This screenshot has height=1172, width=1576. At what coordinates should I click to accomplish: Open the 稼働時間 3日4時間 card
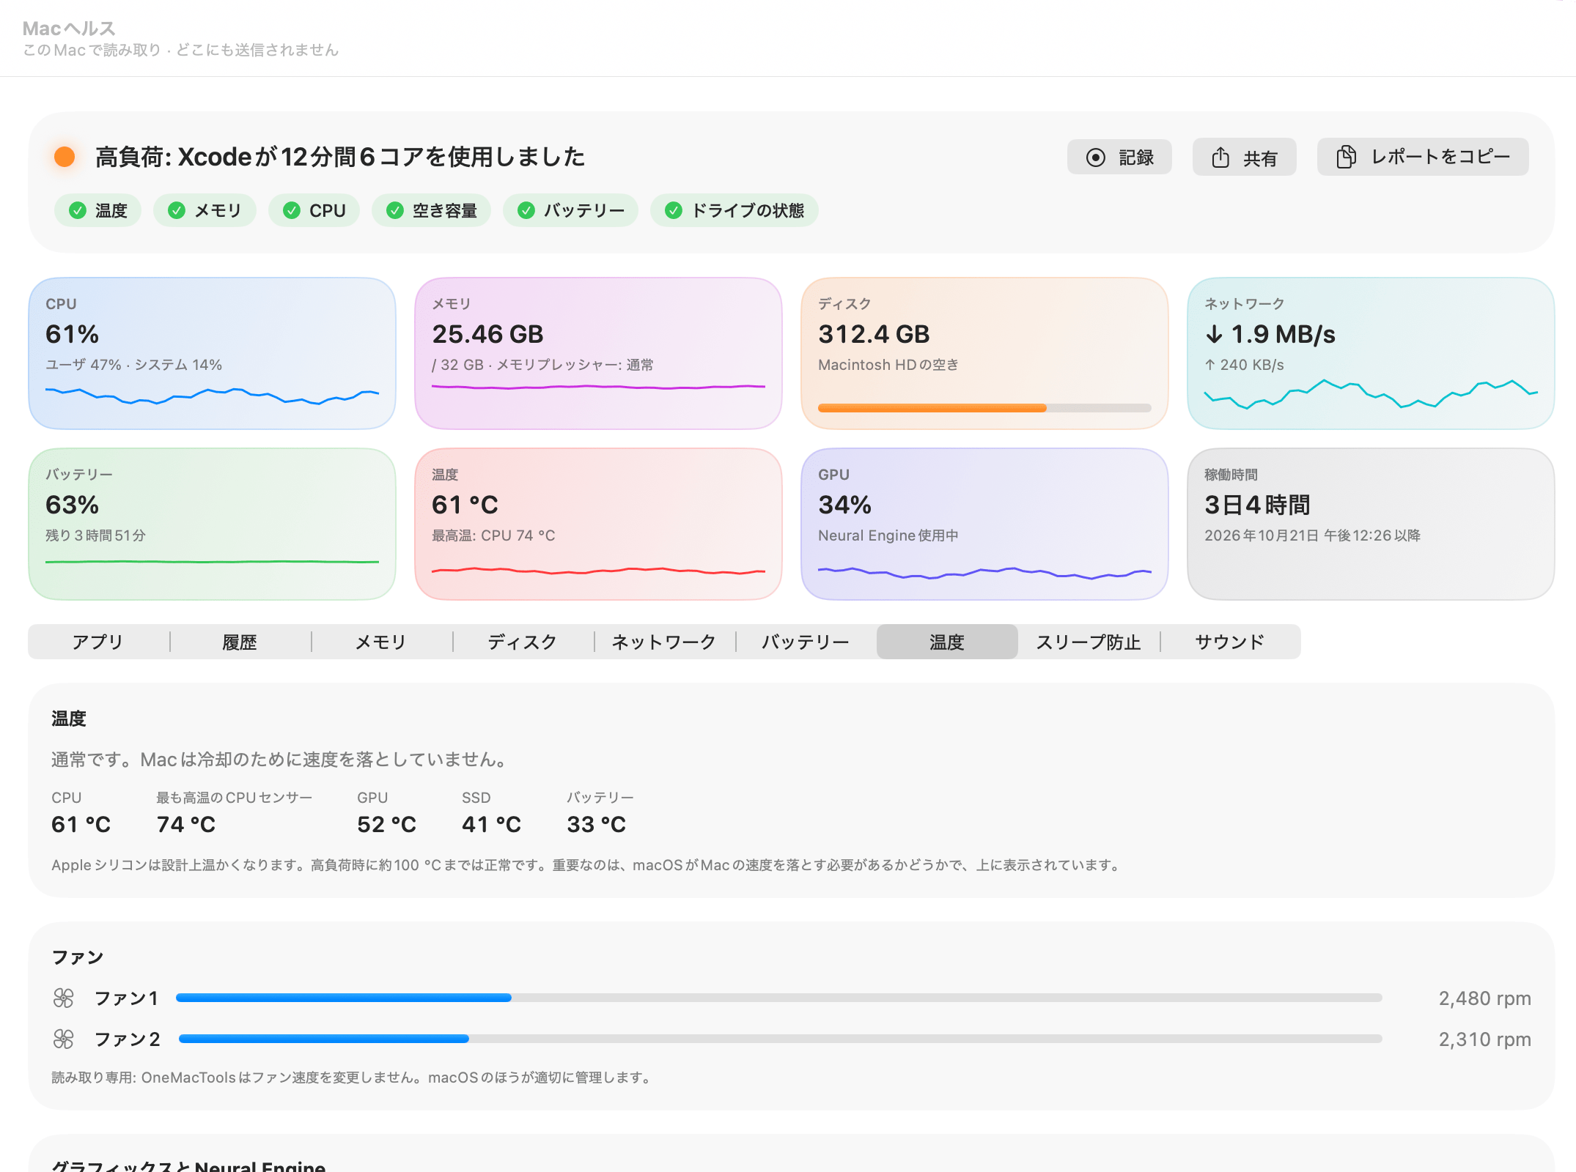1371,524
